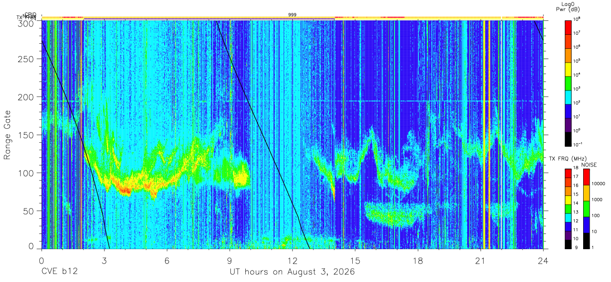Click the x-axis tick label '6'
This screenshot has height=282, width=611.
167,261
